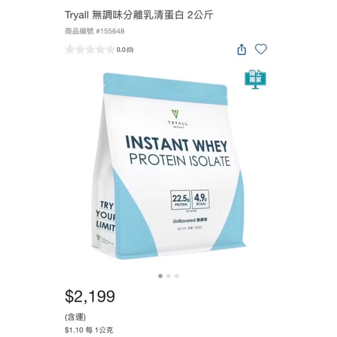
Task: Show the first product image dot
Action: [160, 276]
